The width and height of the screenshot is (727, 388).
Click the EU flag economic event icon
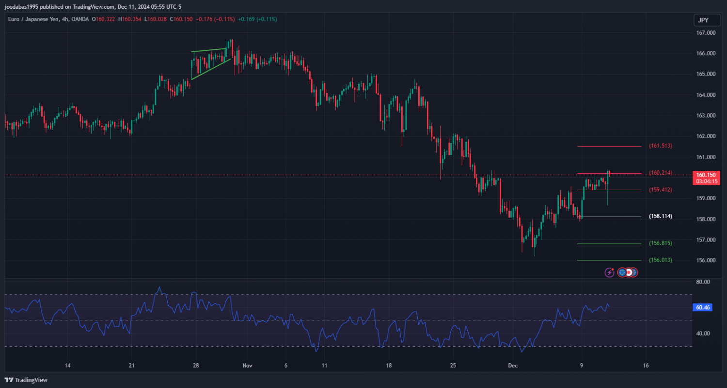tap(622, 272)
